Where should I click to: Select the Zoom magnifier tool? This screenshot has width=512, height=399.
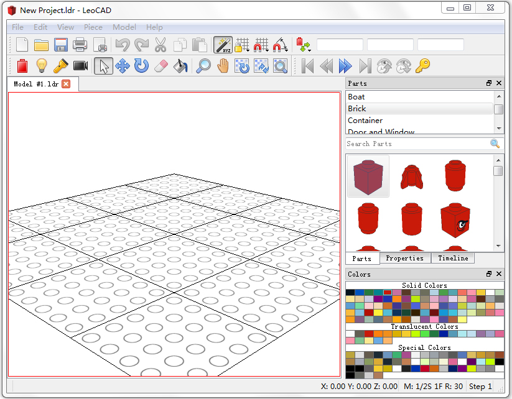click(x=203, y=66)
